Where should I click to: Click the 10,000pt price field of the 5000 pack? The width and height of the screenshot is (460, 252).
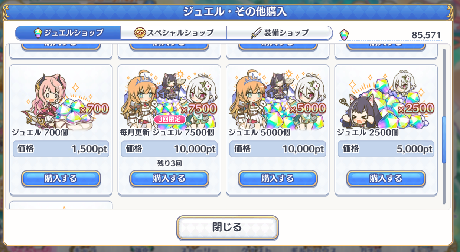[x=277, y=149]
